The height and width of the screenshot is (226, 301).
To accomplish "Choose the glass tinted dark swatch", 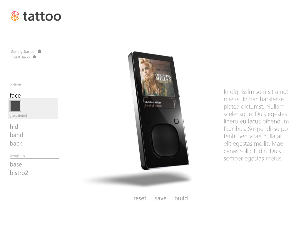I will (15, 106).
